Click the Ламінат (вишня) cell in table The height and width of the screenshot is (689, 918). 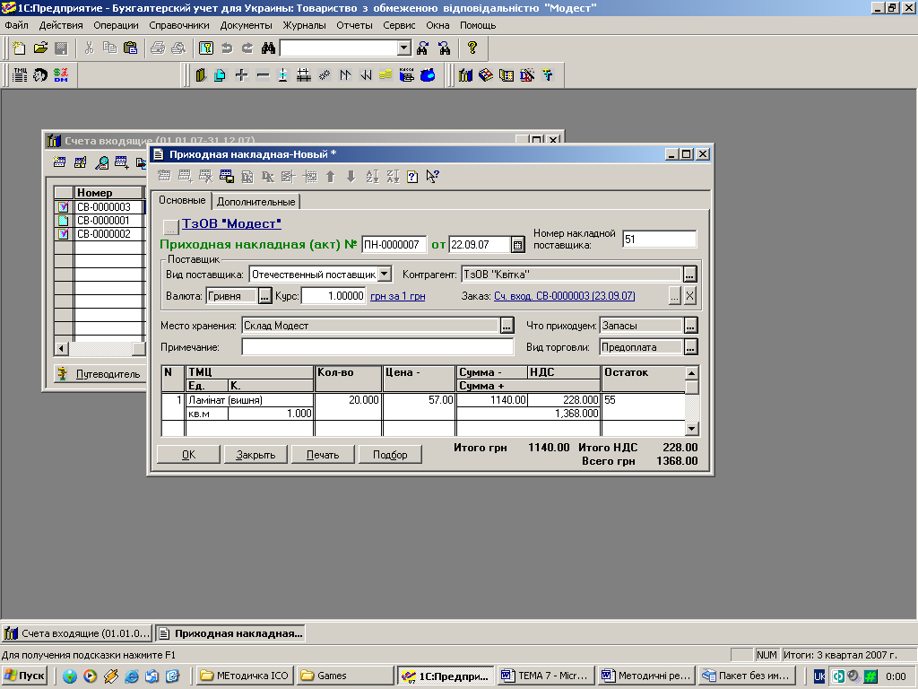[x=250, y=400]
